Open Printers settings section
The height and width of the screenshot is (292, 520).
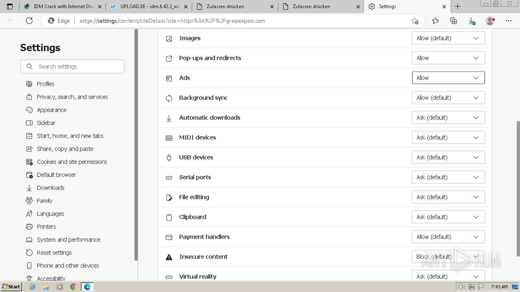tap(46, 227)
